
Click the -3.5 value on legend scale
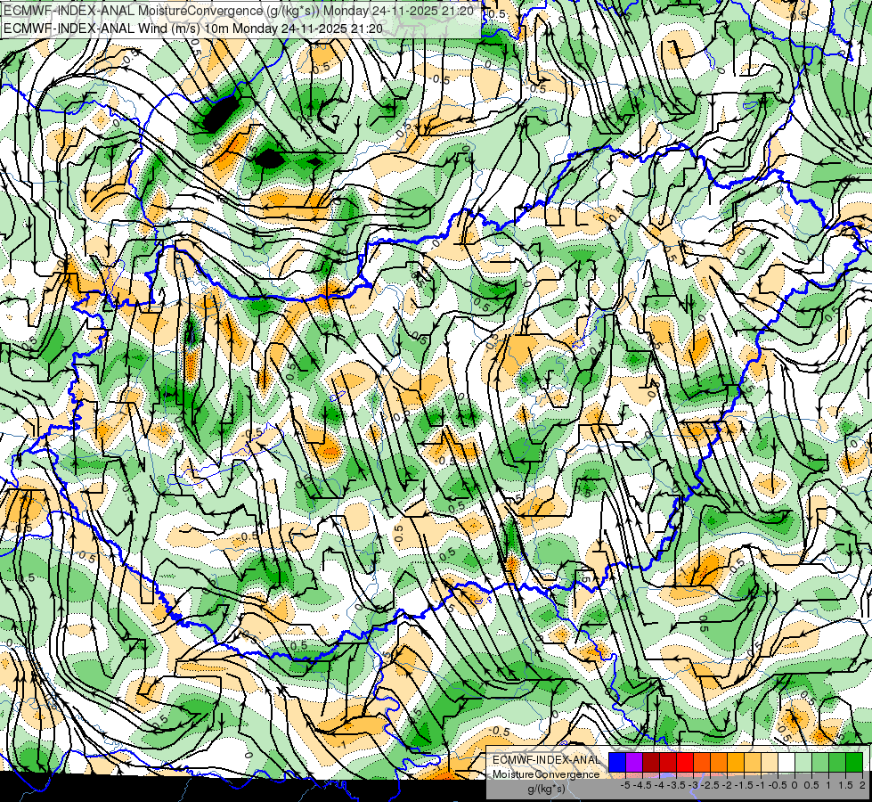click(676, 785)
